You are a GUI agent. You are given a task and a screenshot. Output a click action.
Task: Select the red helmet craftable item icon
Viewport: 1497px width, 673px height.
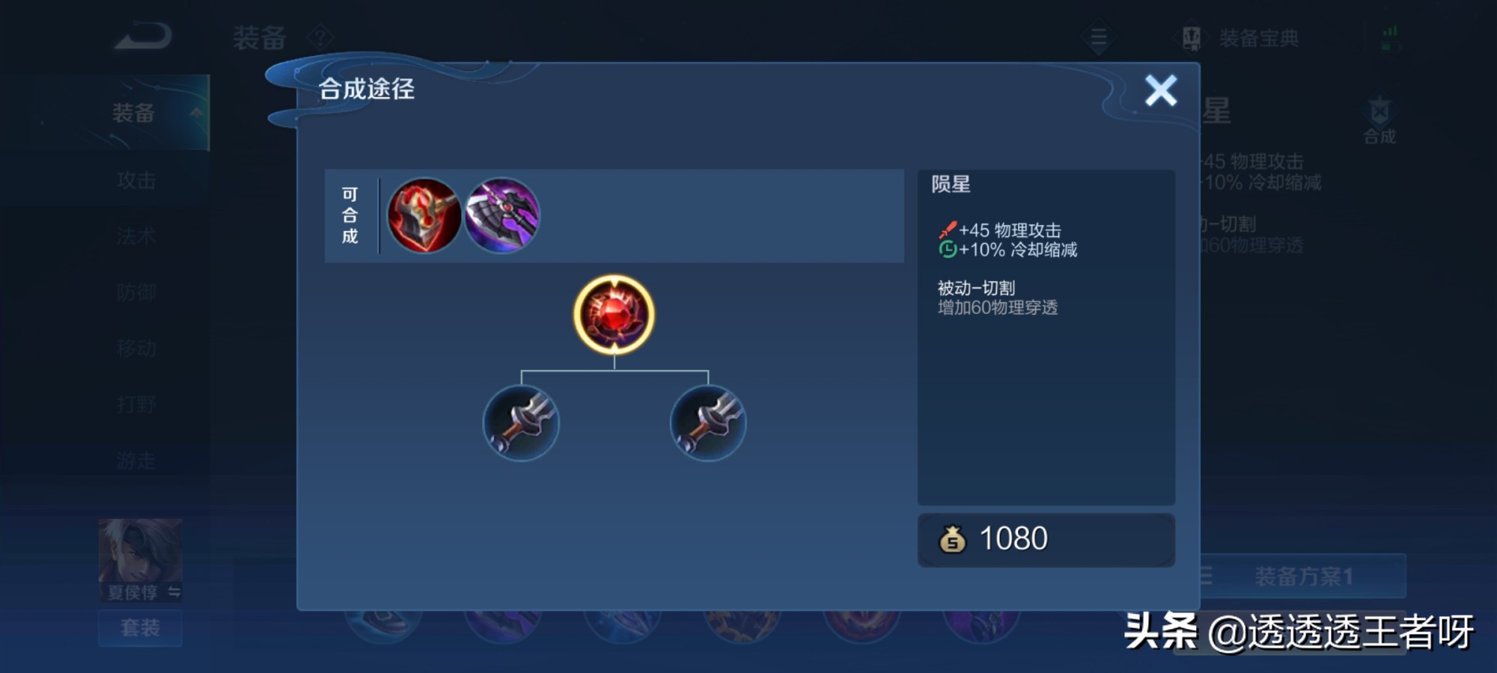click(x=424, y=215)
